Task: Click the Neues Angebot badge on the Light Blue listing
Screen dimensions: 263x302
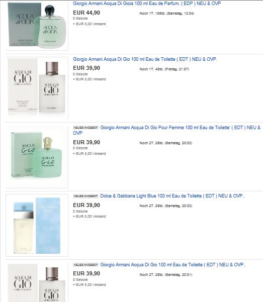Action: coord(85,196)
